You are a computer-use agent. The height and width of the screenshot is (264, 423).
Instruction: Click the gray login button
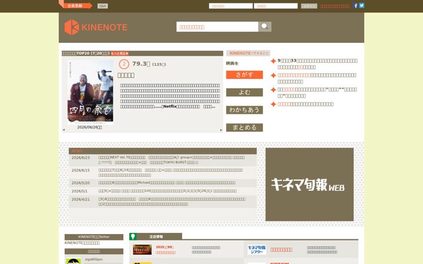point(309,6)
